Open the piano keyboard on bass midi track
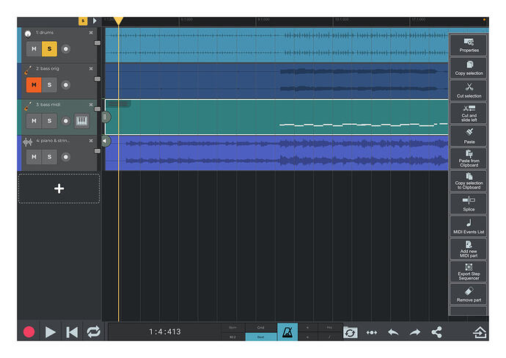Viewport: 506px width, 358px height. (81, 121)
